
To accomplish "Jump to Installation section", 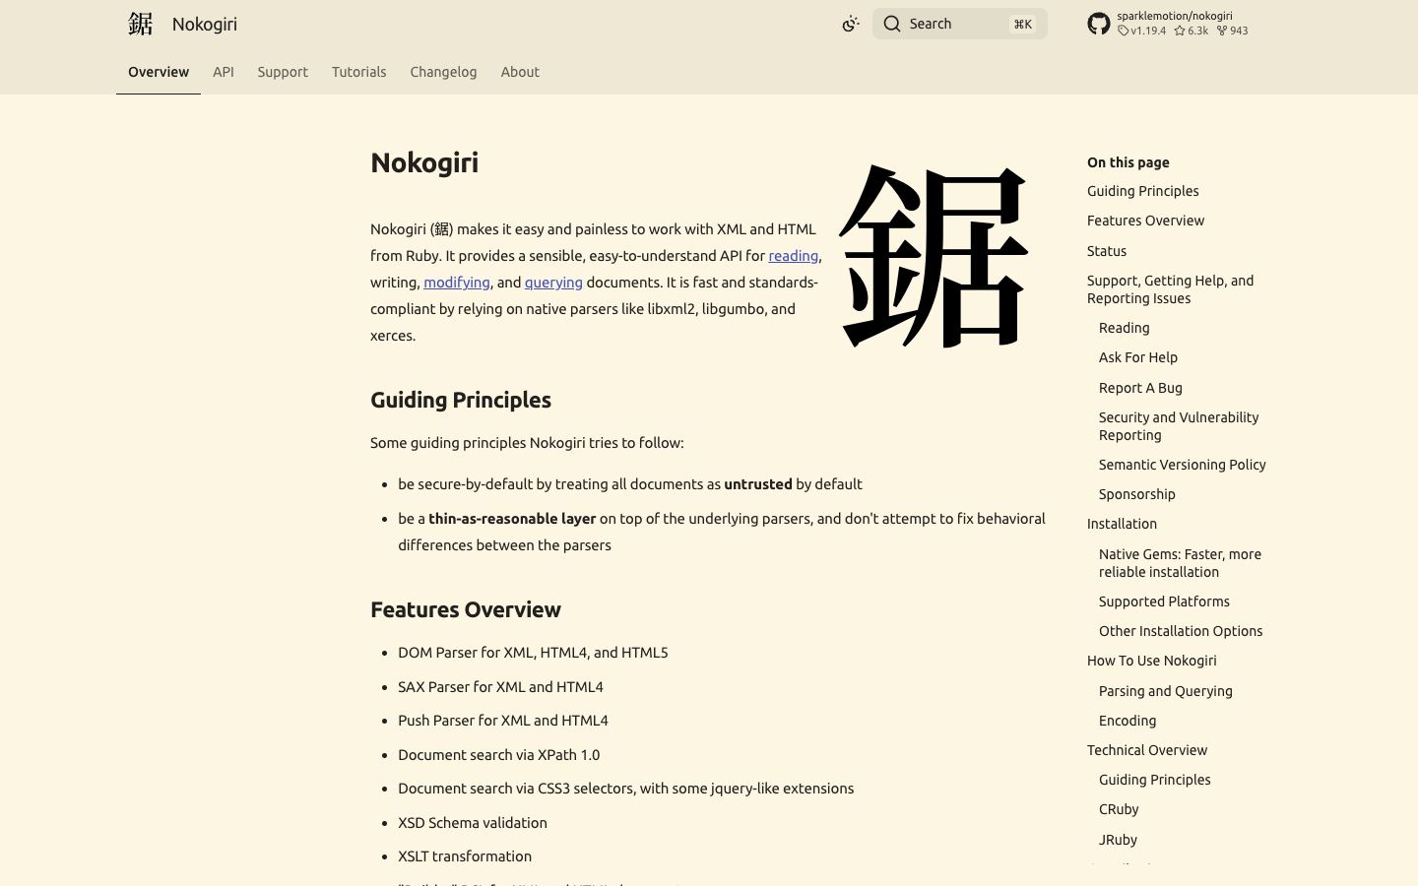I will click(x=1122, y=524).
